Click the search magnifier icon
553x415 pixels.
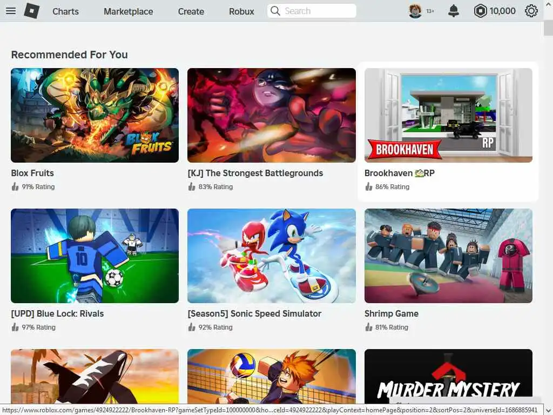pos(275,11)
